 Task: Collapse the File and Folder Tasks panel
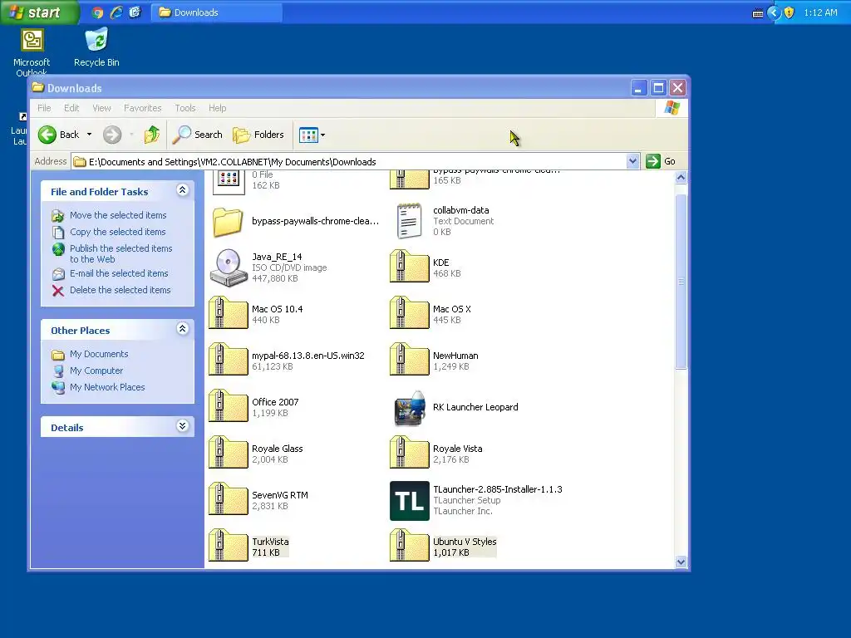[x=182, y=190]
